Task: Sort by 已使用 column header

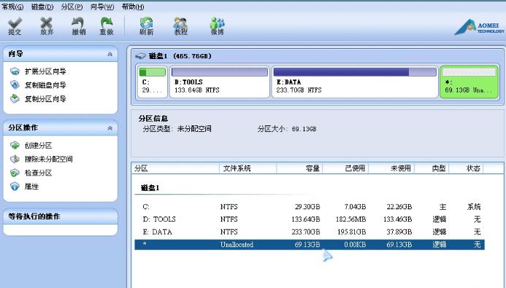Action: (345, 168)
